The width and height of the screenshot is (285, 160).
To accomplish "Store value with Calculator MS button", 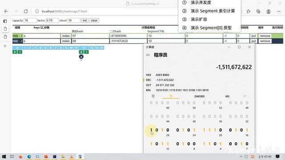I will tap(227, 96).
